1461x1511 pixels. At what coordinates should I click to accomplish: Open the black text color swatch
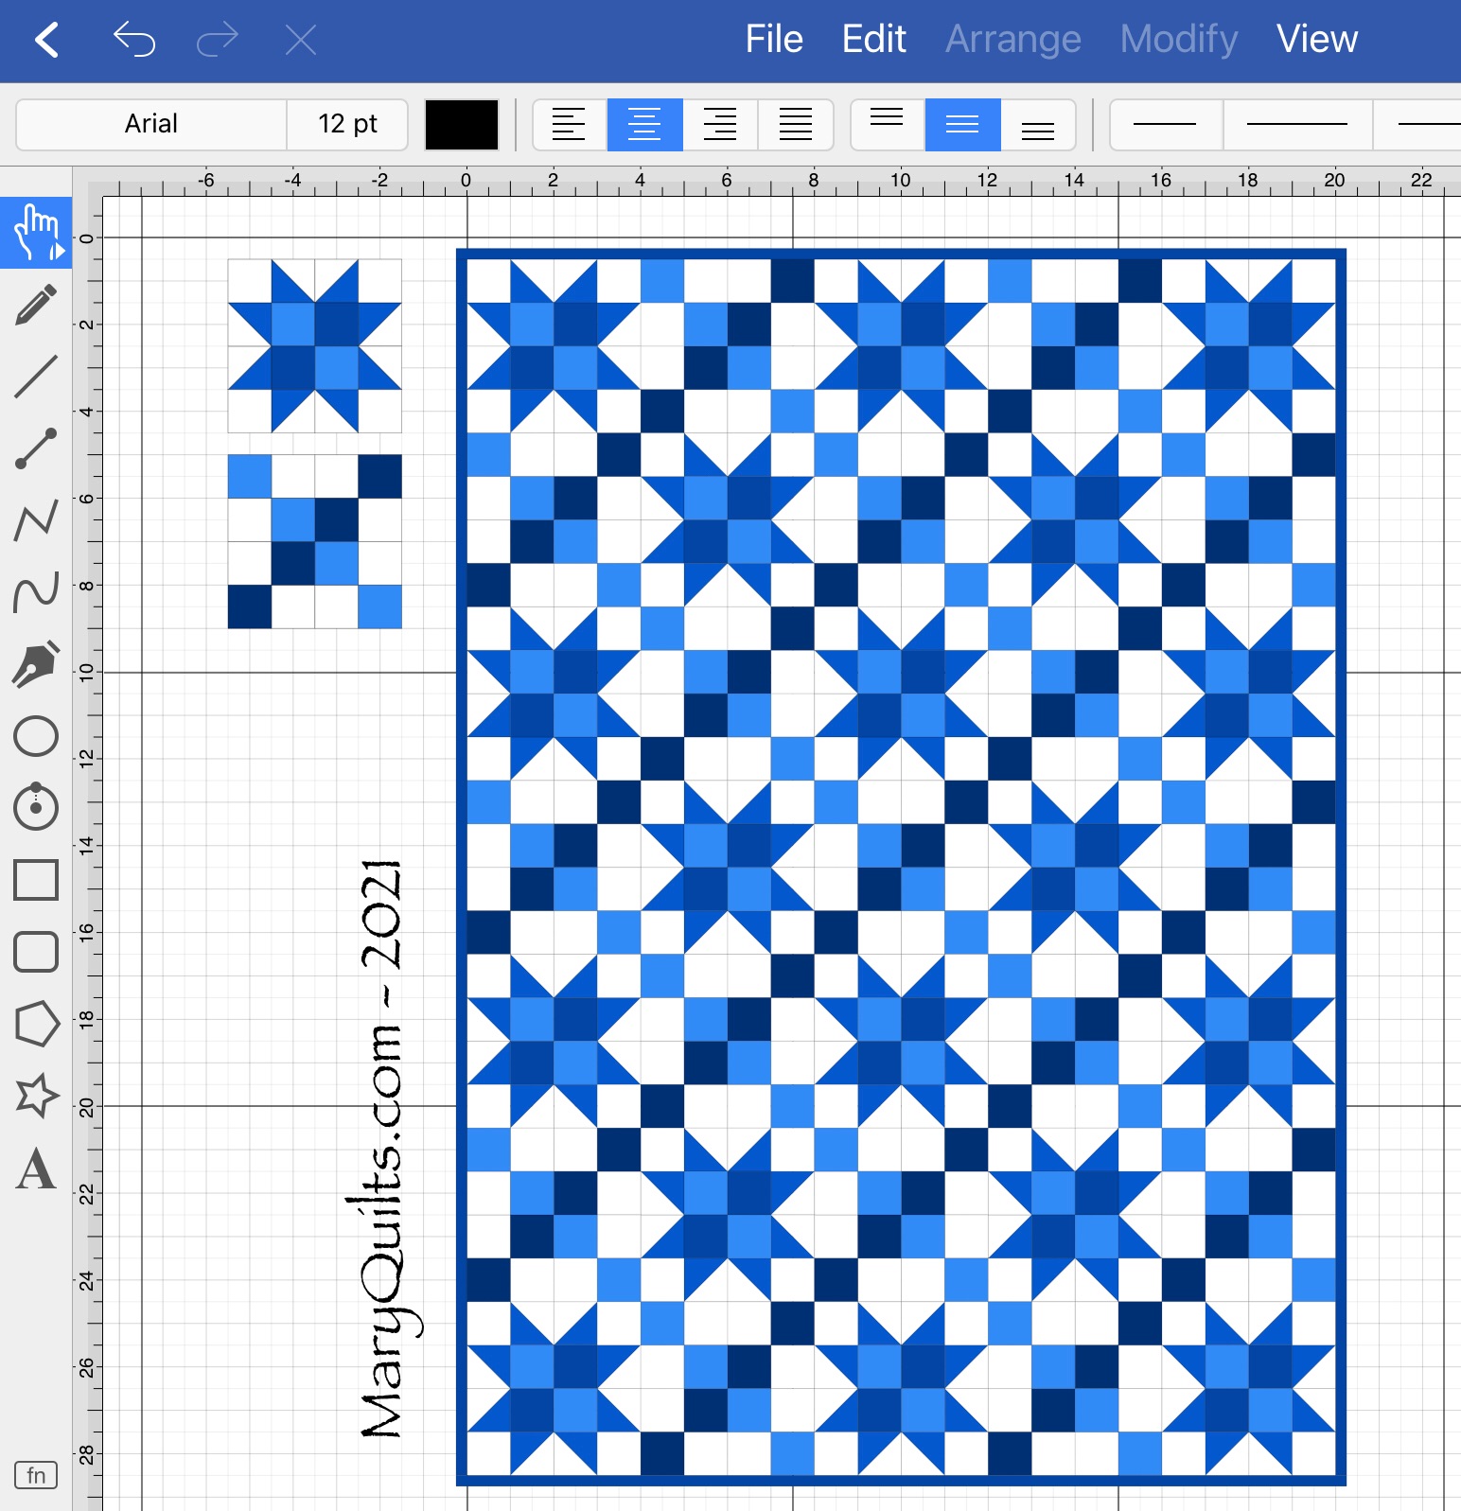tap(462, 124)
